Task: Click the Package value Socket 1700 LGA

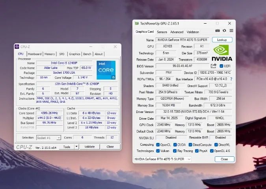Action: pos(64,72)
